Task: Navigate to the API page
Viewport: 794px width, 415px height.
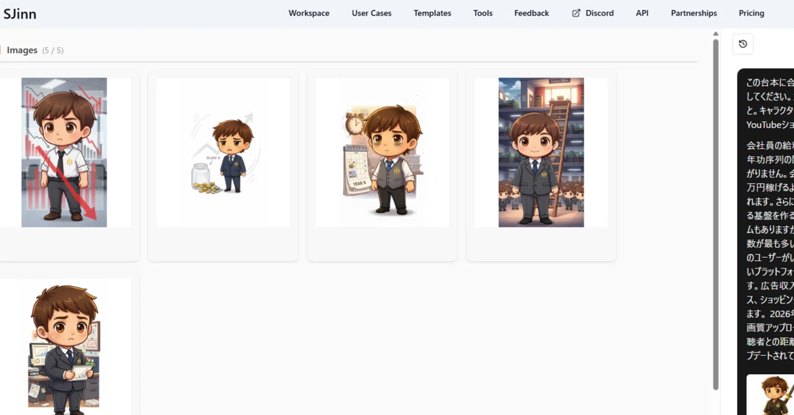Action: (642, 13)
